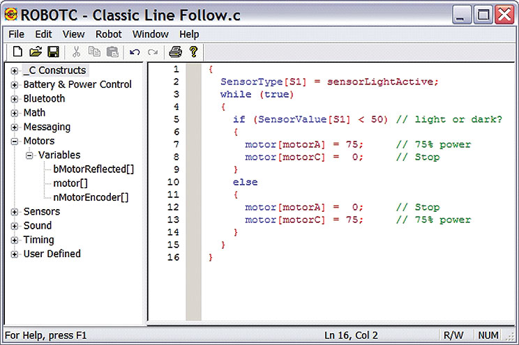
Task: Open the Robot menu
Action: pos(109,34)
